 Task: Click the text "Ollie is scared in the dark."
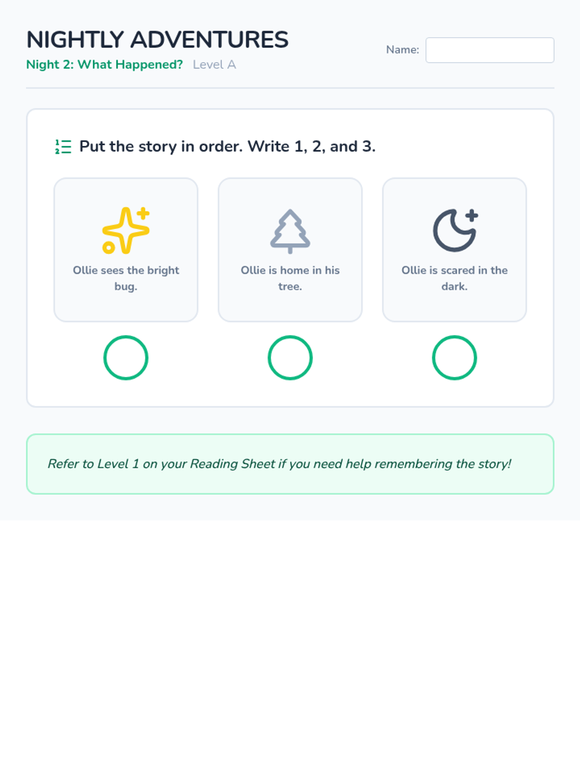coord(454,278)
